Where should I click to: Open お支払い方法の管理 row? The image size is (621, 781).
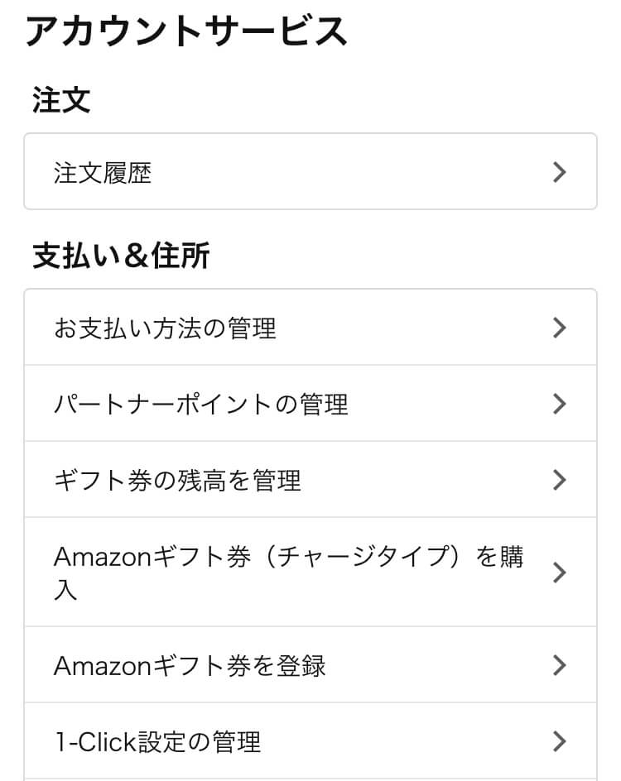pos(310,328)
